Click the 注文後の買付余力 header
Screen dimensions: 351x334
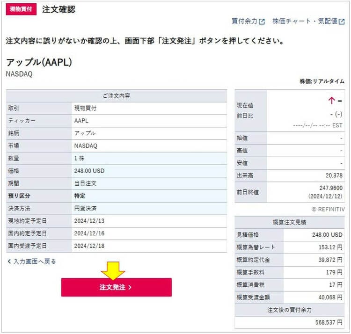coord(290,310)
